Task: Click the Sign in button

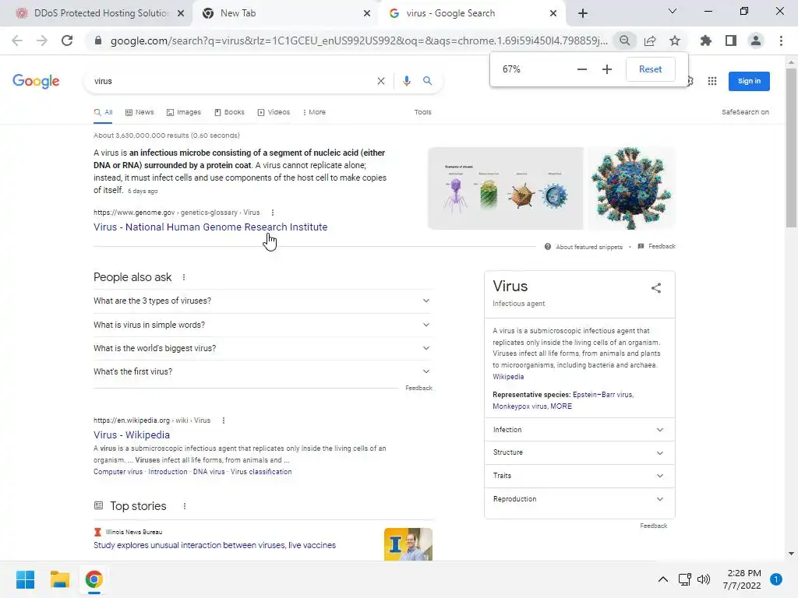Action: click(749, 81)
